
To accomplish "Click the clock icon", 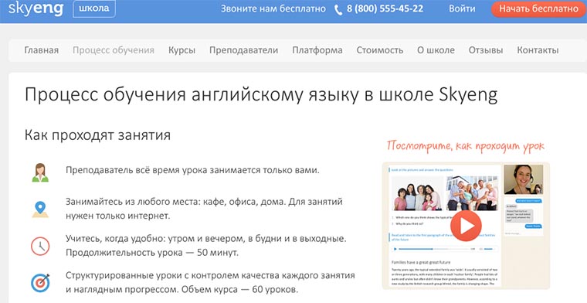I will [x=40, y=247].
